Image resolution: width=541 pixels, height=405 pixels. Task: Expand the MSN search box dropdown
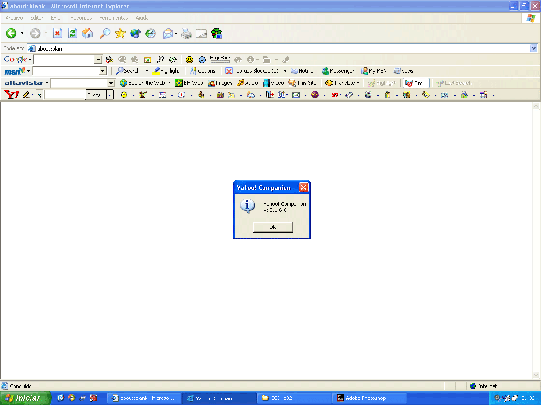coord(102,71)
